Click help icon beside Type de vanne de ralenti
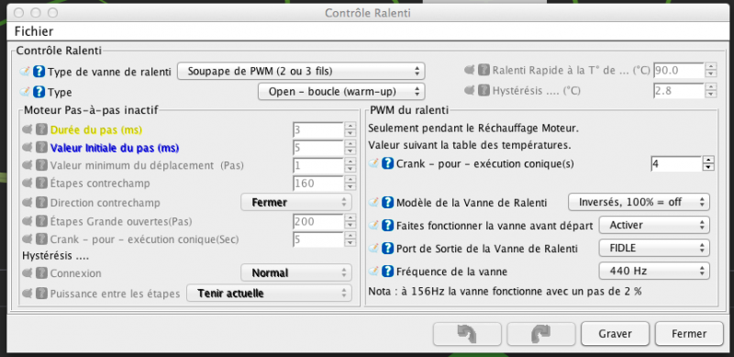Screen dimensions: 734x357 pyautogui.click(x=40, y=72)
